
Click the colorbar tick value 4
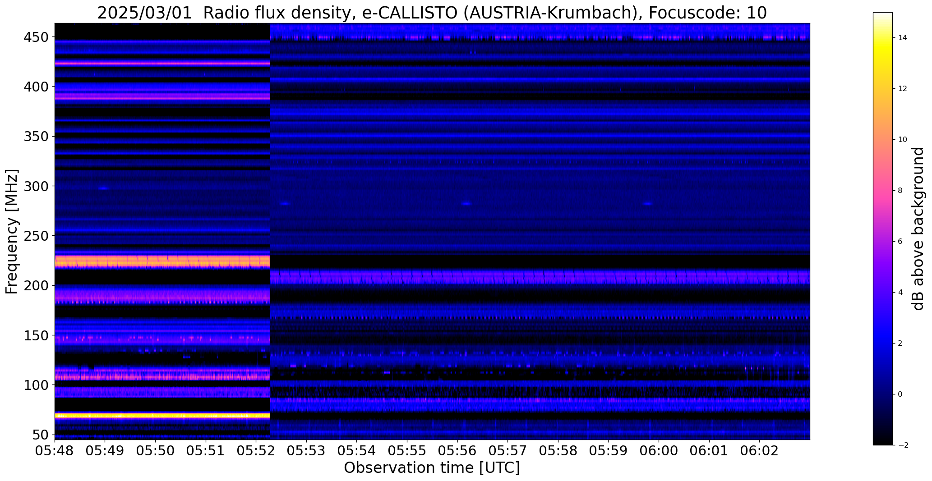[x=900, y=293]
